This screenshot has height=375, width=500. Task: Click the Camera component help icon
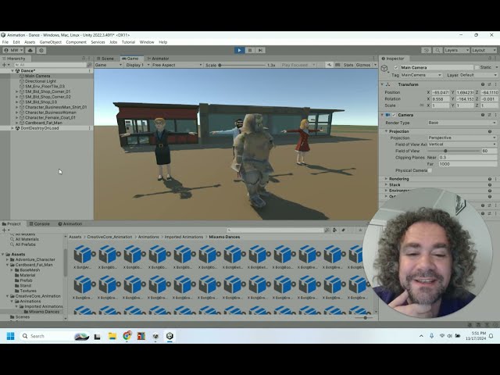483,115
